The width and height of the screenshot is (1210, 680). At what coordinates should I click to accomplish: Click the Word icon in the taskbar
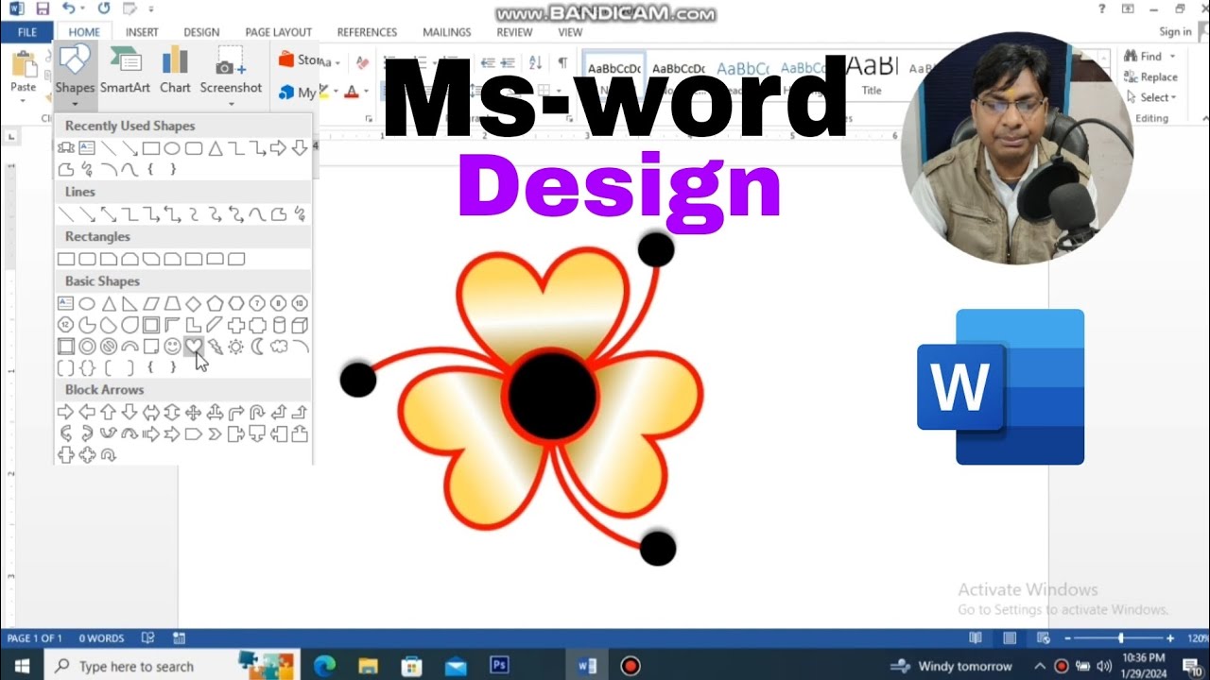pyautogui.click(x=587, y=666)
